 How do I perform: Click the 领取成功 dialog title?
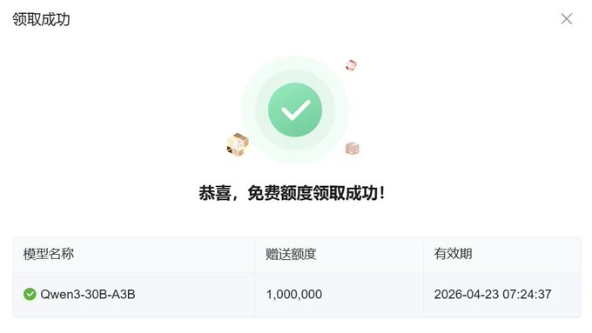click(41, 19)
